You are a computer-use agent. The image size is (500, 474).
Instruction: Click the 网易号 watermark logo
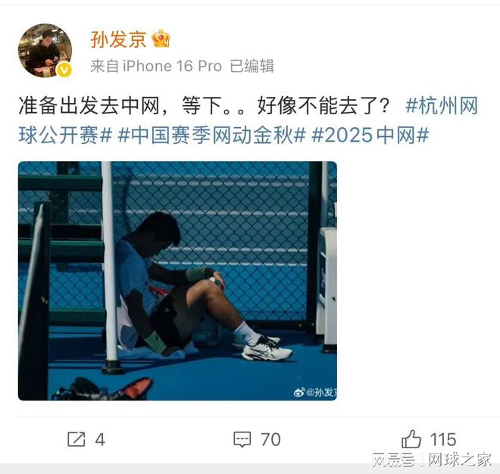click(394, 460)
